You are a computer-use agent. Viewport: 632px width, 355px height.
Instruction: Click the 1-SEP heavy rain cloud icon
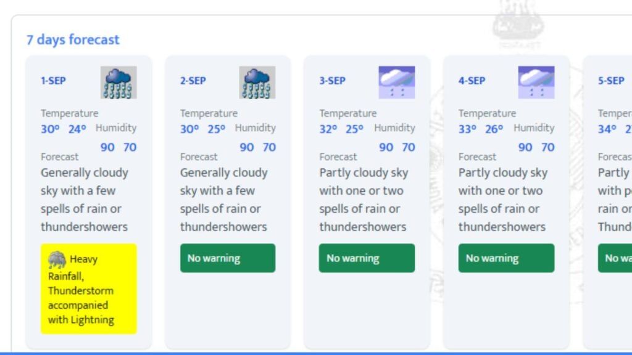pyautogui.click(x=118, y=83)
